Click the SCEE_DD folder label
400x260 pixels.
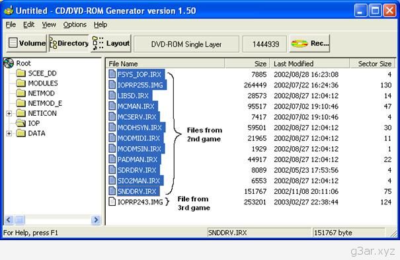coord(42,73)
